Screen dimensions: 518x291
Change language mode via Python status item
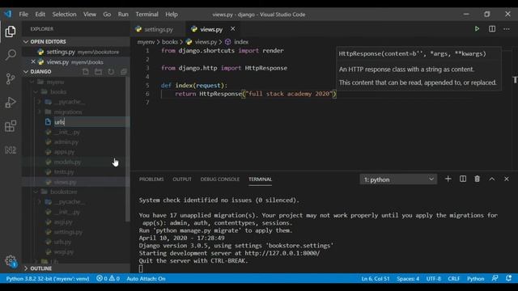[475, 278]
